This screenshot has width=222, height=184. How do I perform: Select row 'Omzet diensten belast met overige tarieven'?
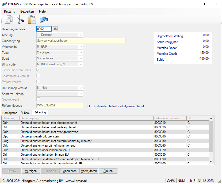point(105,132)
